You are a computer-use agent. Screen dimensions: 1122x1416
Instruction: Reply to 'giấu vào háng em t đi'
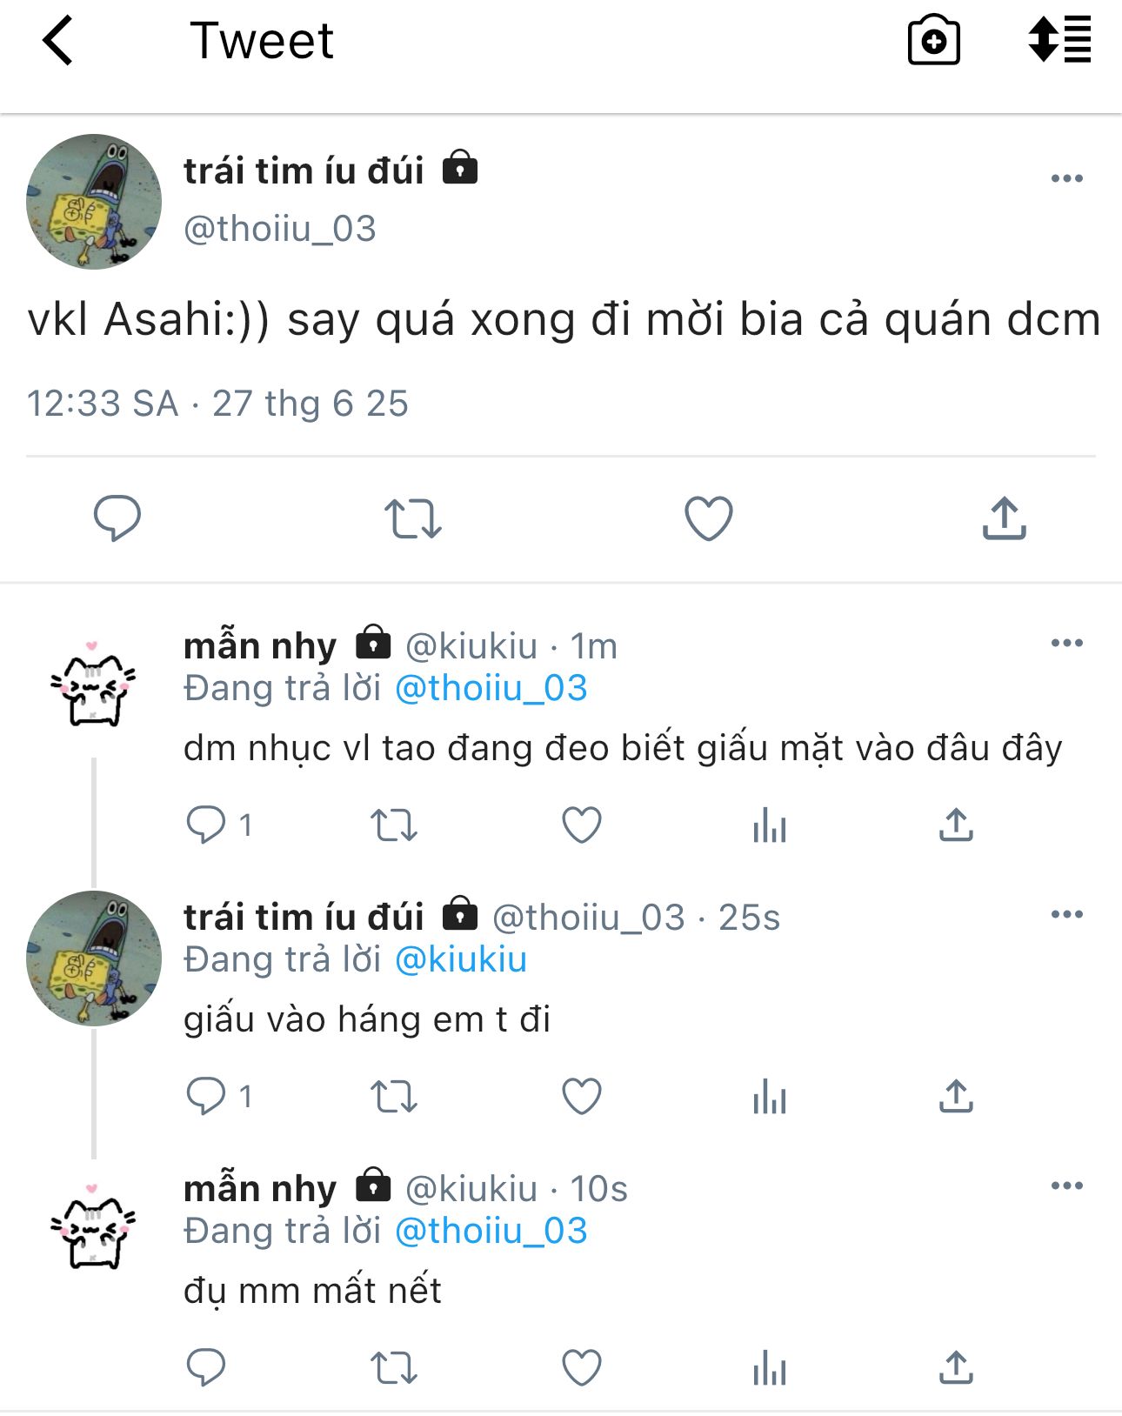(x=206, y=1096)
